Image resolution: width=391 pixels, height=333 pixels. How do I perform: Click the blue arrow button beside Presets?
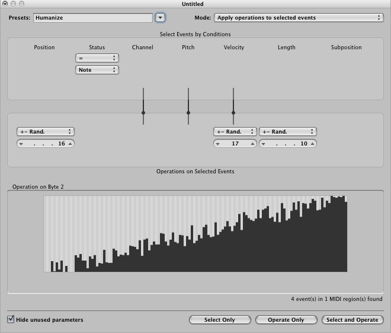point(160,18)
